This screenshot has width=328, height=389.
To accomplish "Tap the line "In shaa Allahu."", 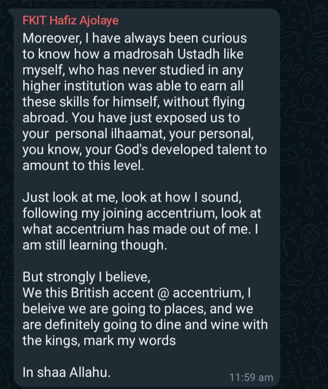I will point(67,372).
